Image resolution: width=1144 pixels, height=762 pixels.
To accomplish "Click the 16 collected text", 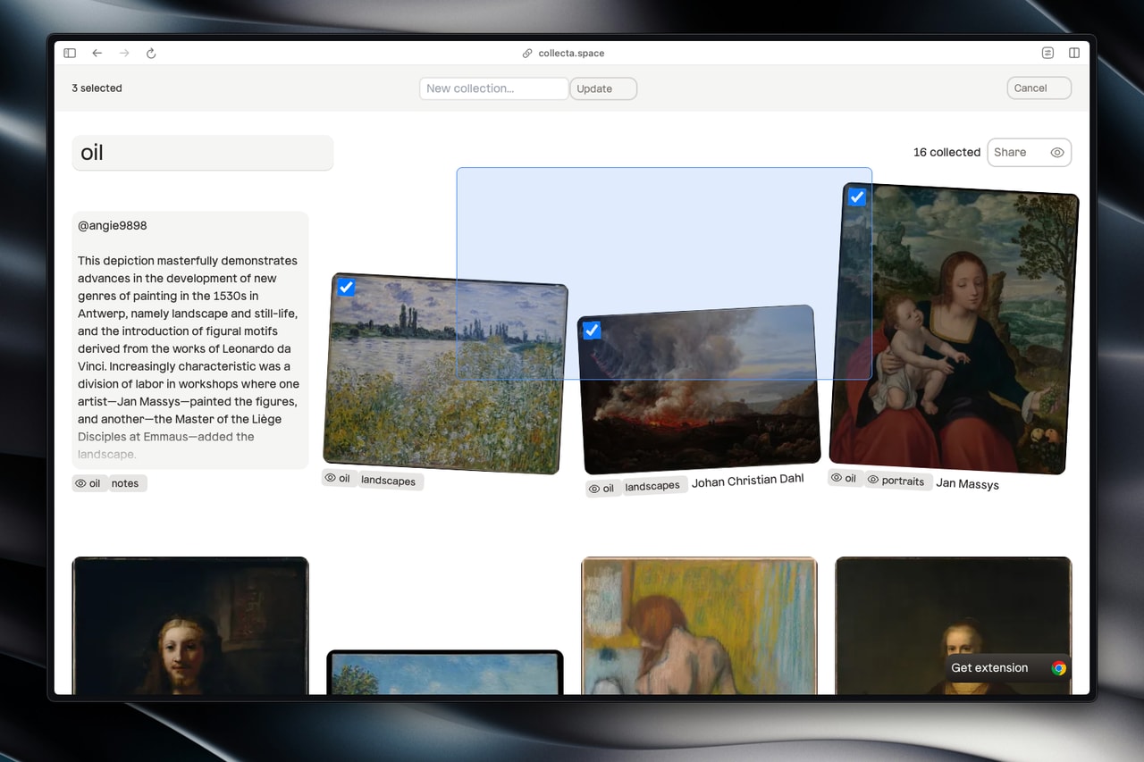I will 946,153.
